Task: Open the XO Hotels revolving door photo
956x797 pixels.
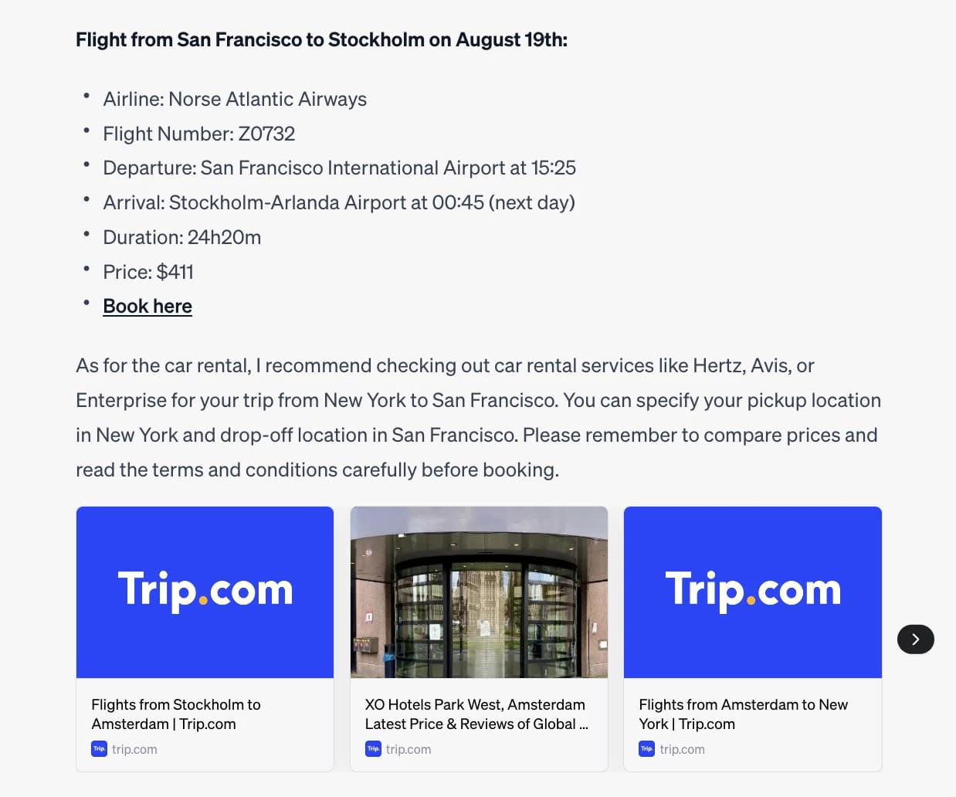Action: pos(479,592)
